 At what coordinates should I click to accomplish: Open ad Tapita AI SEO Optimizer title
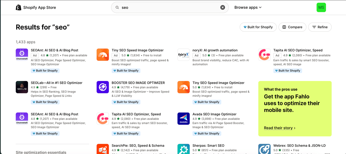pyautogui.click(x=298, y=50)
